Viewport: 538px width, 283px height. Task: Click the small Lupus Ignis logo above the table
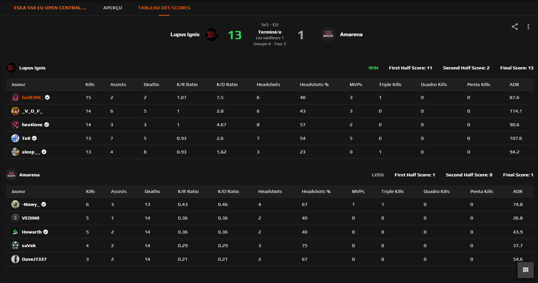point(11,68)
